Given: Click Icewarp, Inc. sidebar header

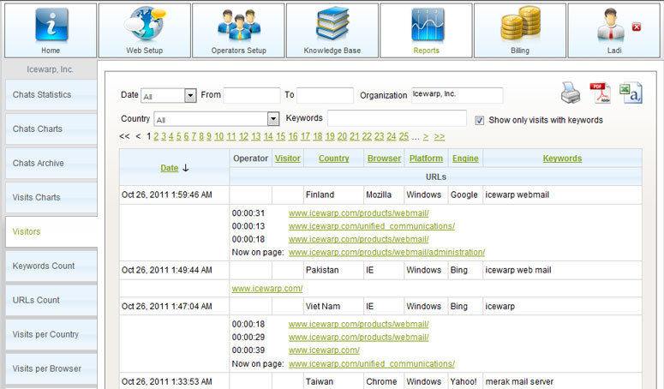Looking at the screenshot, I should [x=50, y=69].
